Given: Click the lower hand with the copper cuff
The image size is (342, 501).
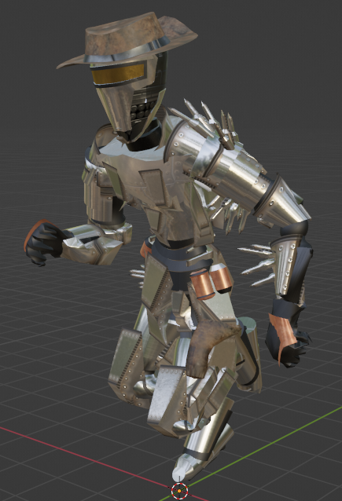Looking at the screenshot, I should point(288,337).
